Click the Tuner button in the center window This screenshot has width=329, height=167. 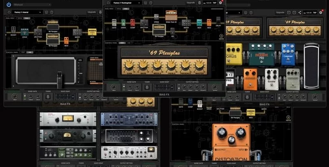[147, 87]
